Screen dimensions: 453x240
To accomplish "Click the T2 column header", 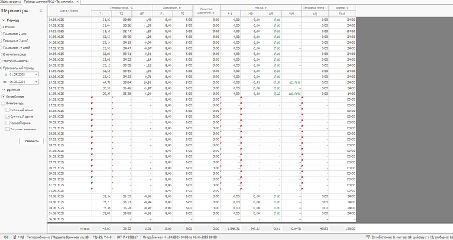I will [121, 14].
